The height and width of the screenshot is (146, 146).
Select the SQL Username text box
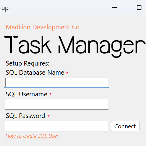coord(56,105)
